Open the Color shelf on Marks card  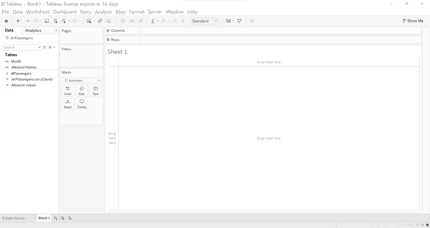click(68, 90)
